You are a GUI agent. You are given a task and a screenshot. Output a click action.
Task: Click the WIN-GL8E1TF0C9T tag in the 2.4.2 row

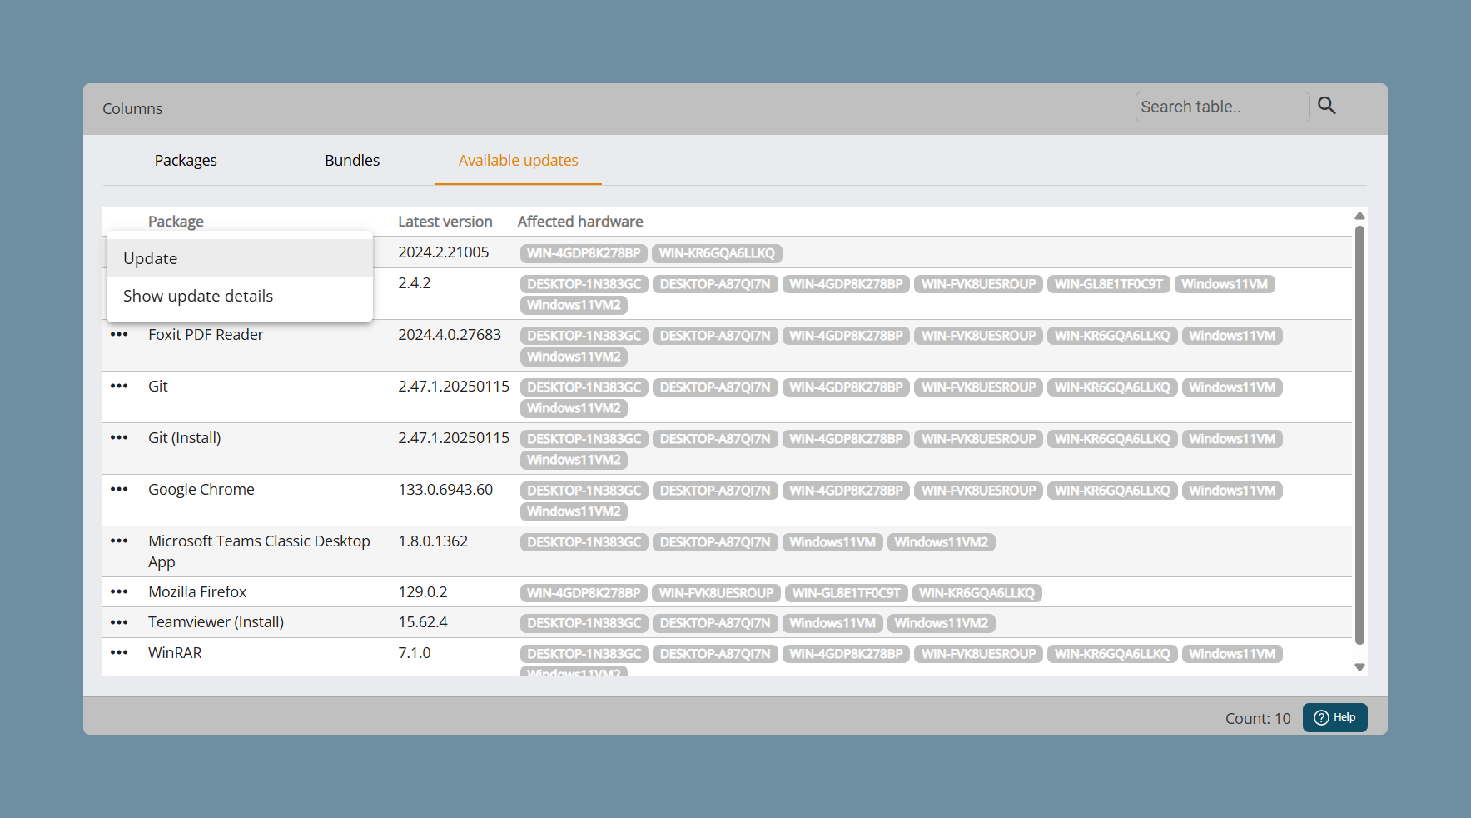tap(1109, 284)
